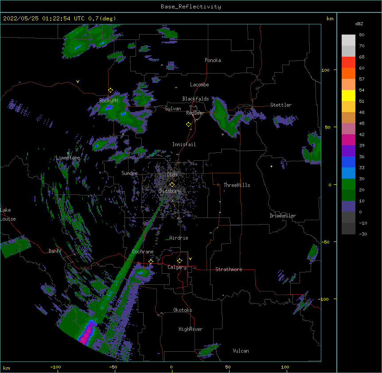Click the Lacombe map label
The width and height of the screenshot is (382, 373).
199,85
